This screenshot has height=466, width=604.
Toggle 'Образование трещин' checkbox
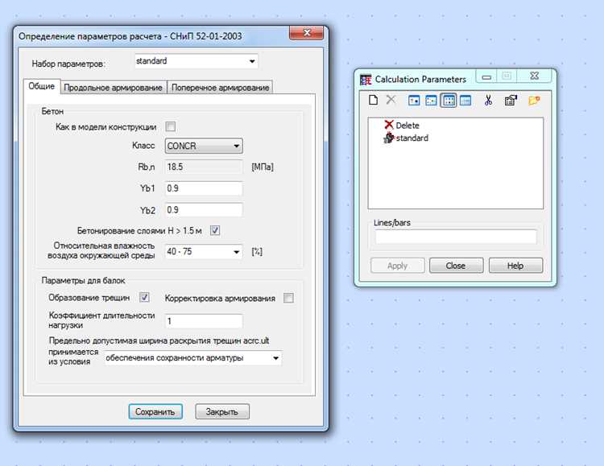pyautogui.click(x=144, y=297)
